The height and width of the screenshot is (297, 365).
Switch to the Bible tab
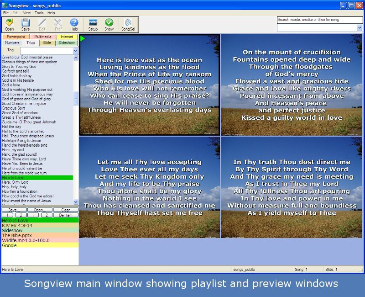point(47,42)
